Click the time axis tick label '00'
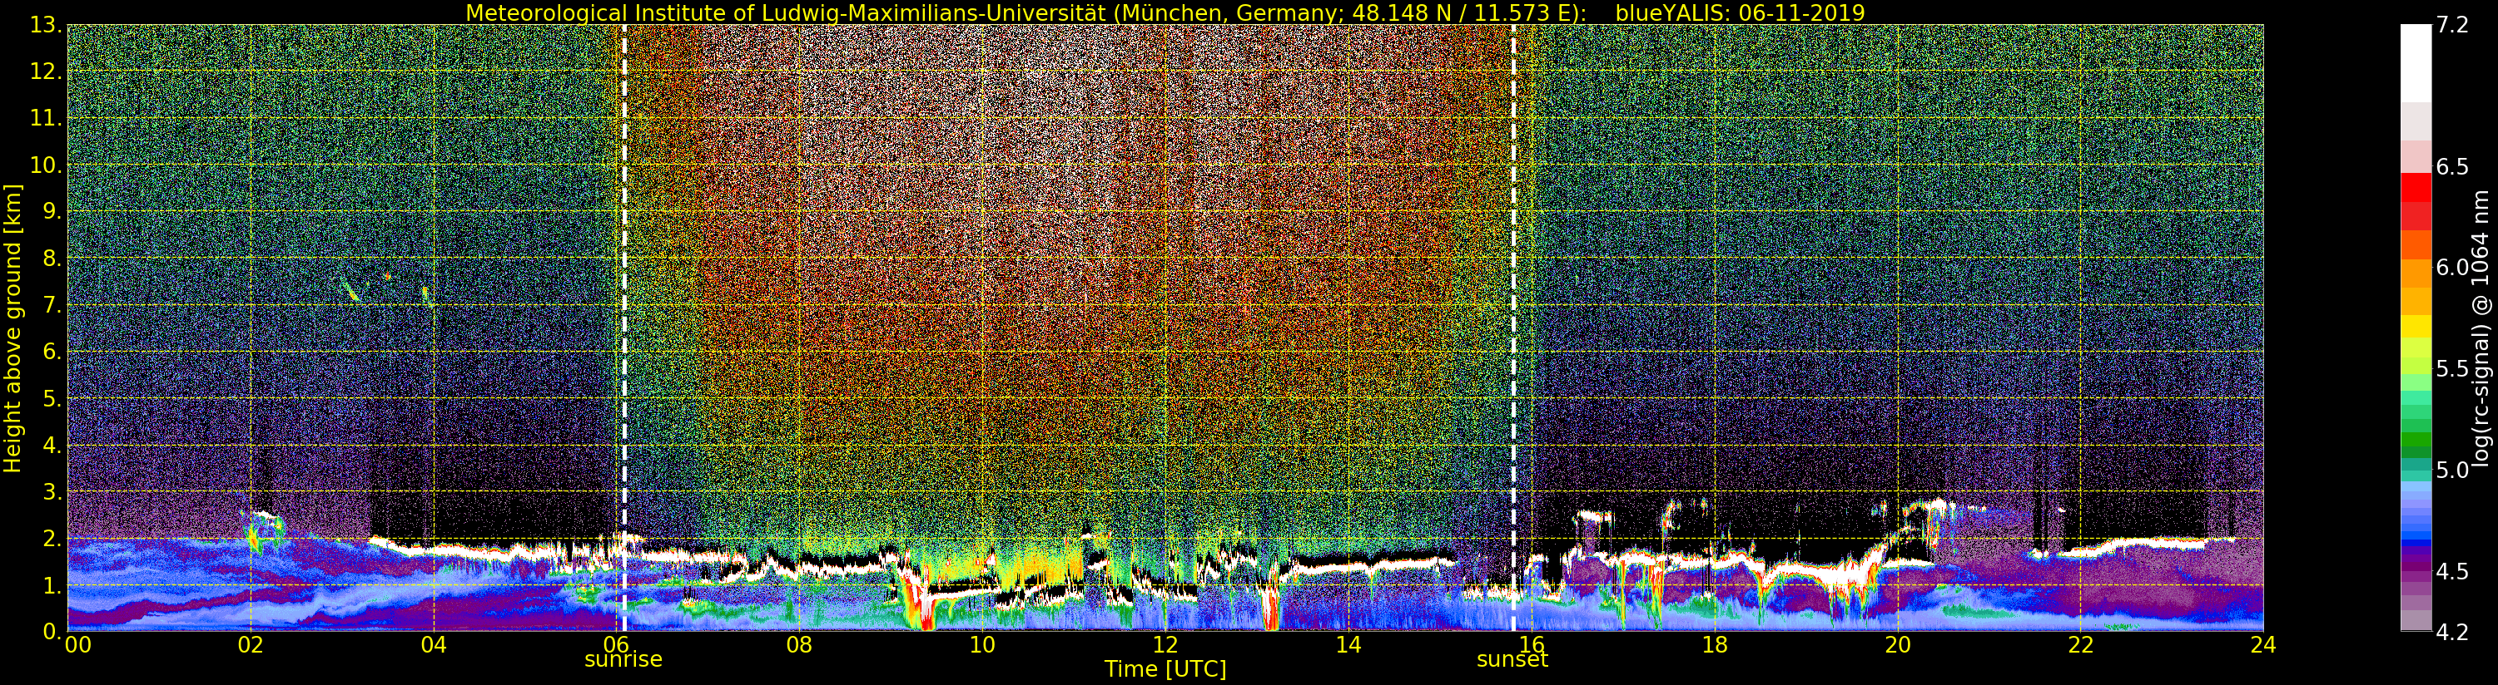Viewport: 2498px width, 685px height. (77, 644)
